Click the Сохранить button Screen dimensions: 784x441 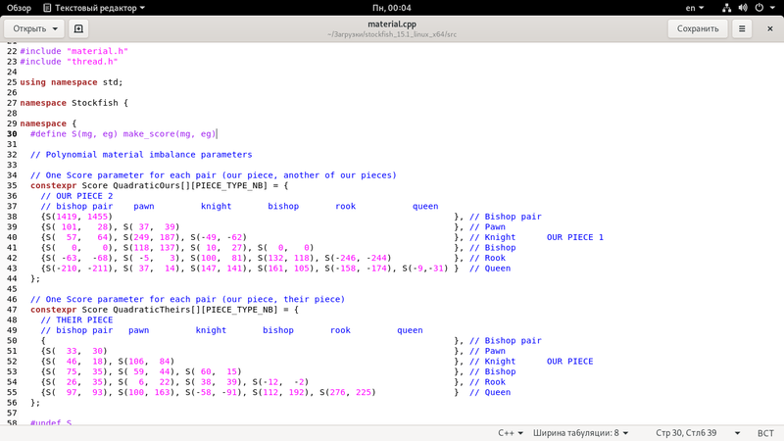[698, 28]
